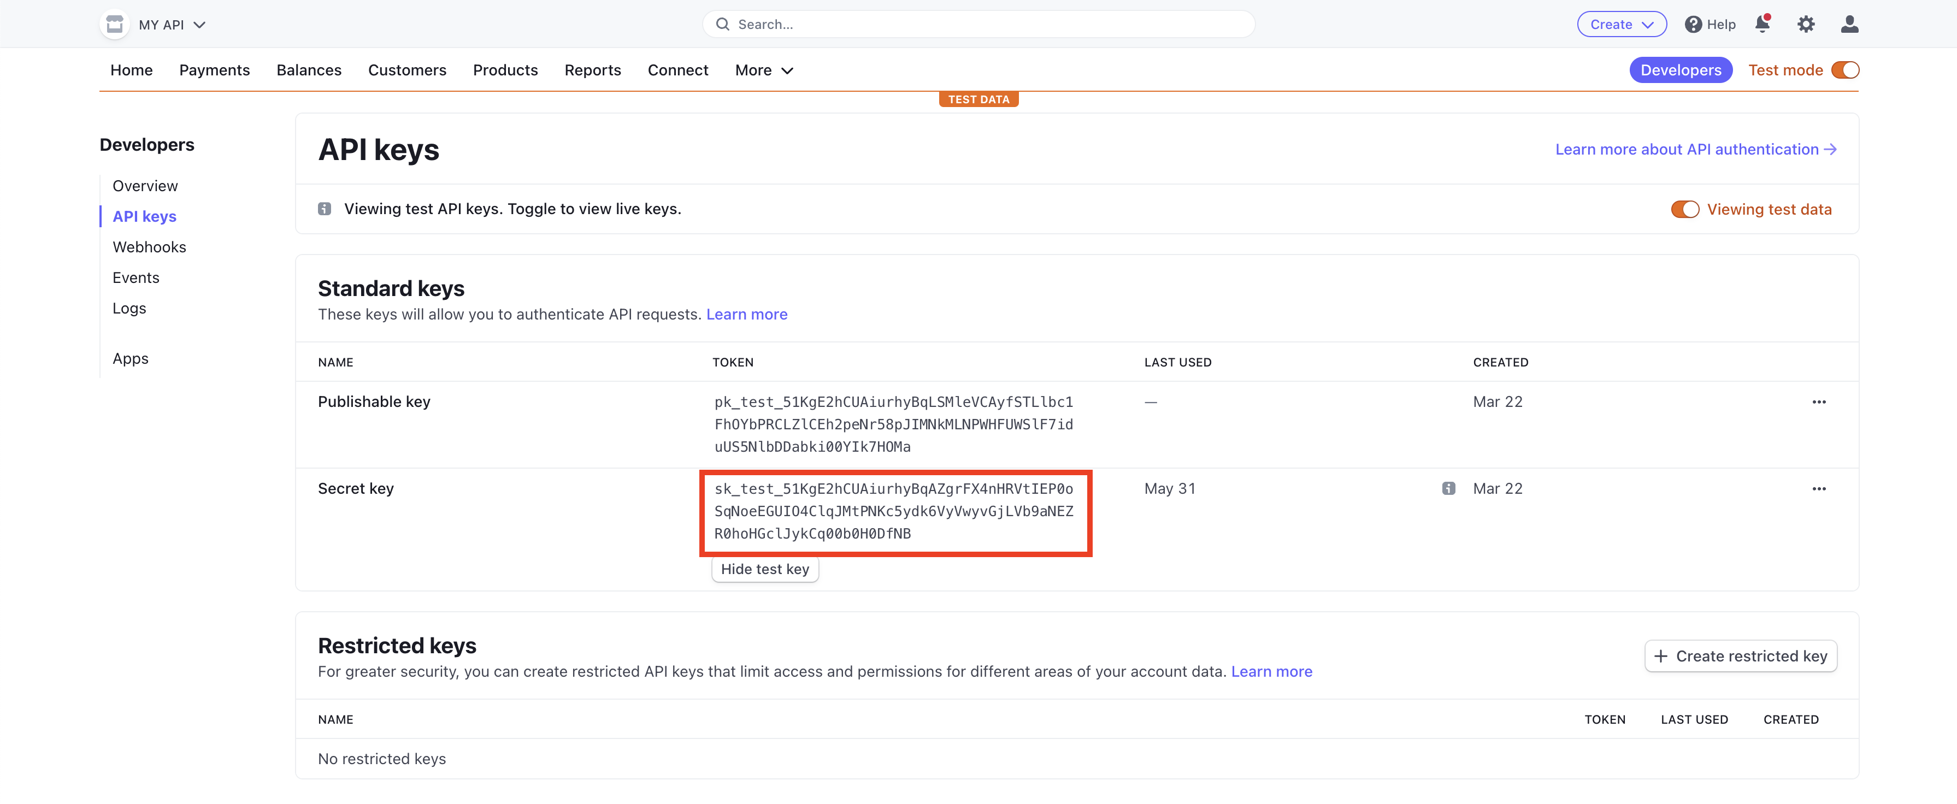Open the Create dropdown button
The width and height of the screenshot is (1957, 804).
pos(1621,24)
